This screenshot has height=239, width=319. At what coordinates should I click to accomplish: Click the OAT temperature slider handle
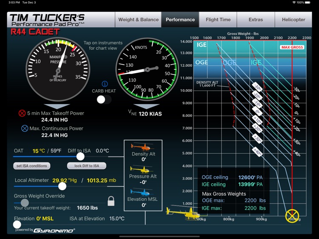(x=80, y=156)
